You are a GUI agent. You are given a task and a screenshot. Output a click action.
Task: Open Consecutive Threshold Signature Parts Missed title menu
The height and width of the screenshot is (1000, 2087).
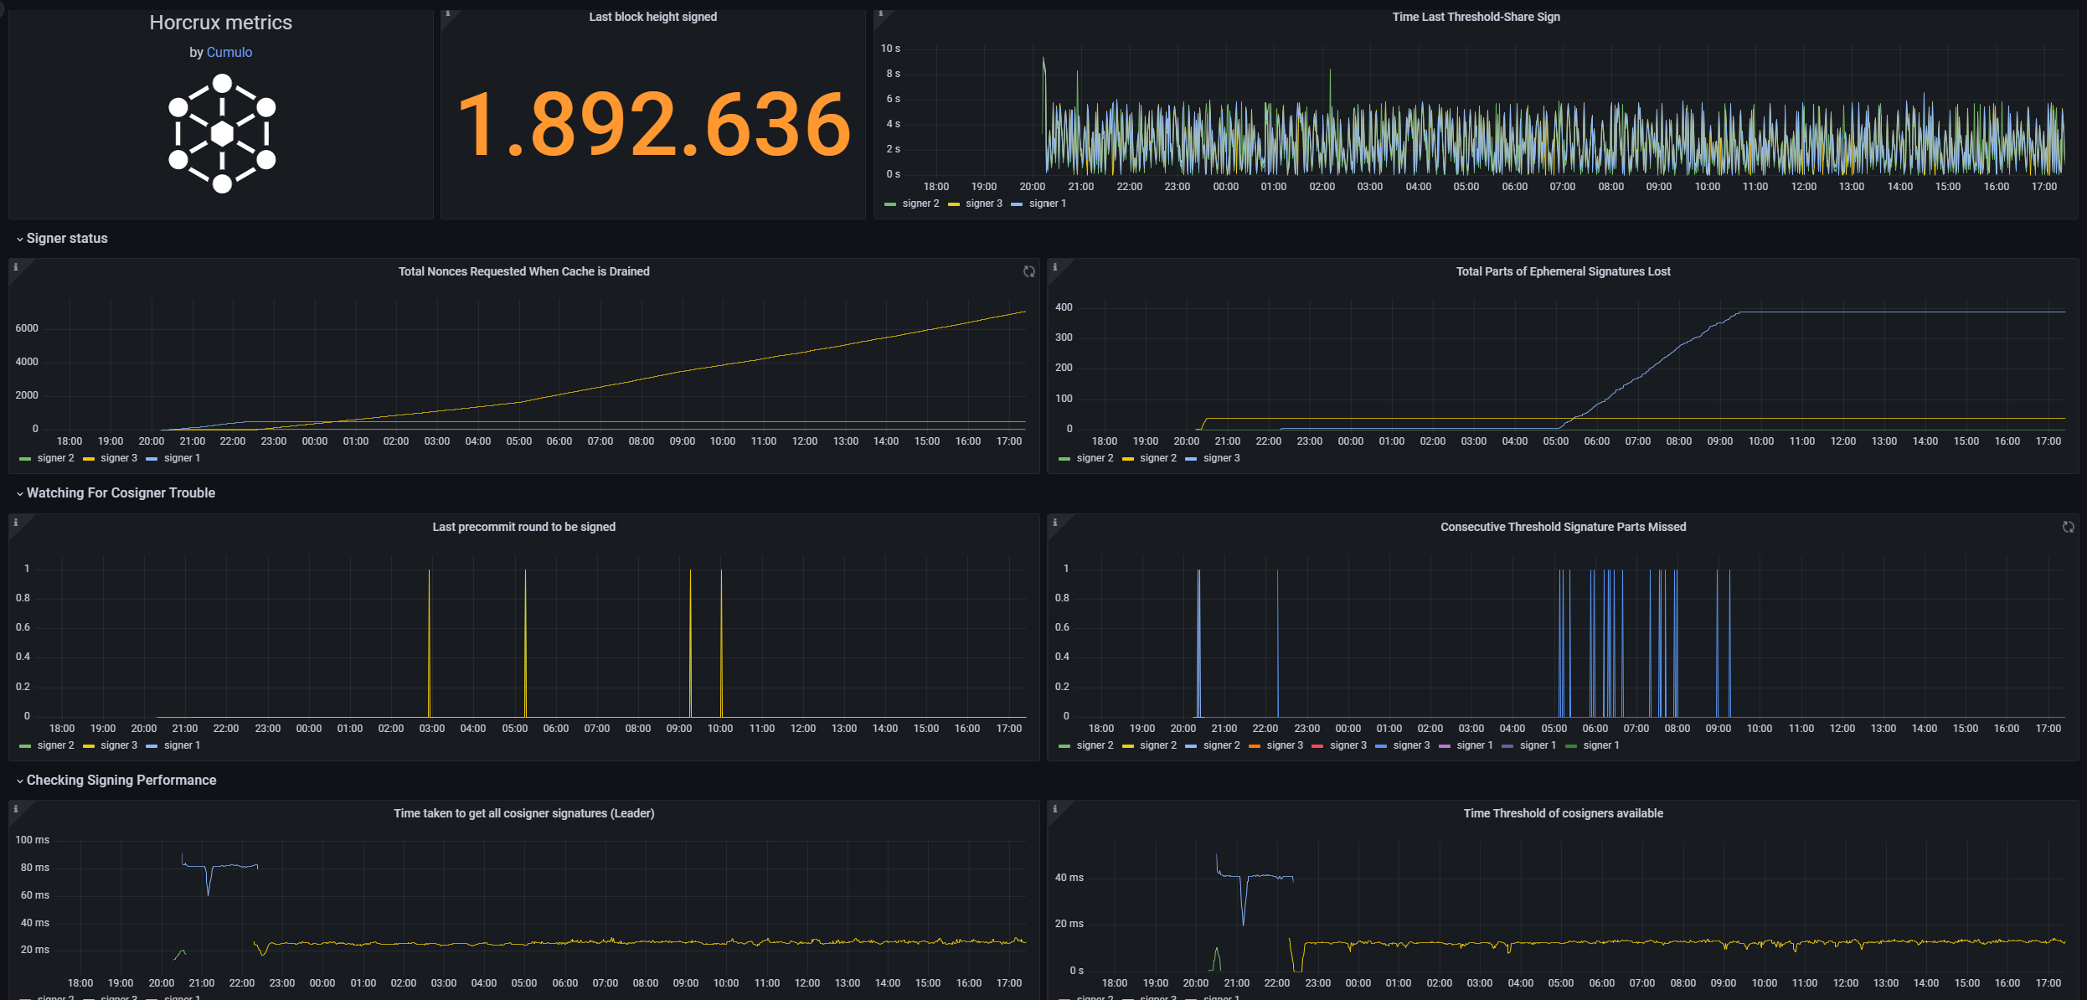coord(1564,527)
